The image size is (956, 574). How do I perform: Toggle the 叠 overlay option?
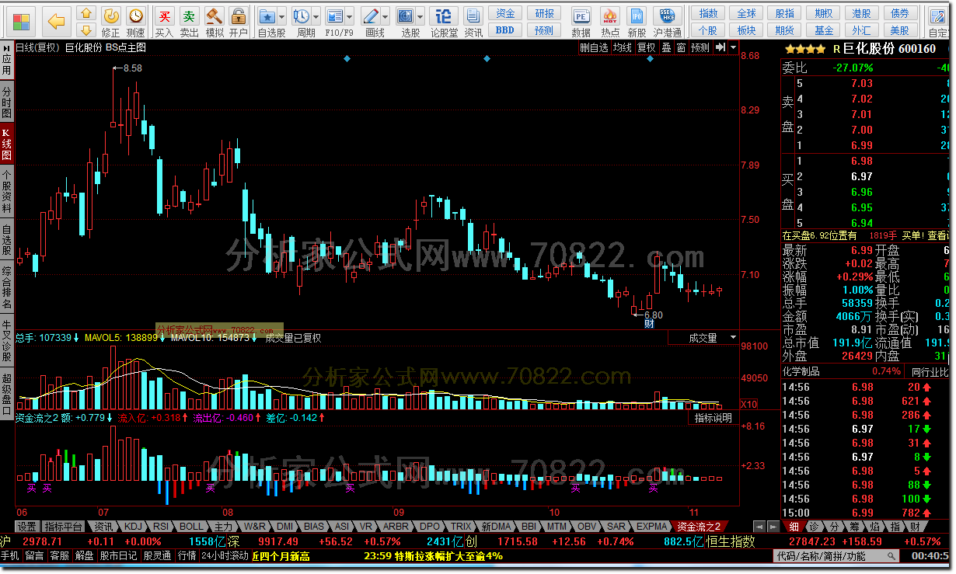(x=666, y=47)
